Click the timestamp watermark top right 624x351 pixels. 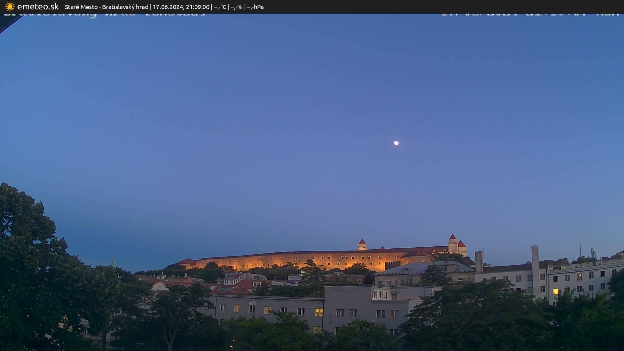(x=530, y=14)
